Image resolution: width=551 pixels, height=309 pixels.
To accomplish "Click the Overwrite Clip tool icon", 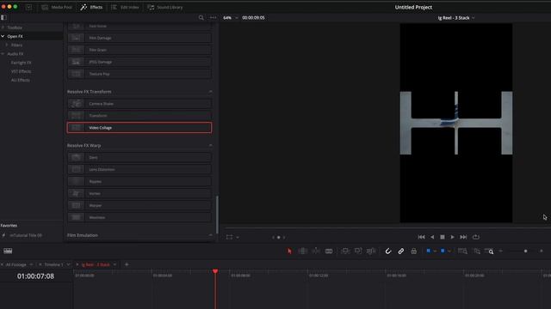I will coord(358,251).
